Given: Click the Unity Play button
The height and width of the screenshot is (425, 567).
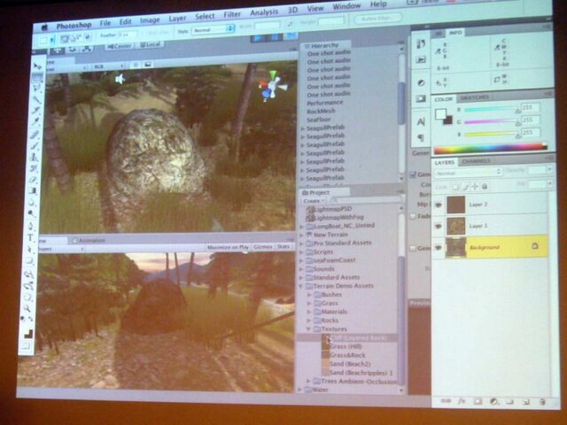Looking at the screenshot, I should pyautogui.click(x=259, y=38).
